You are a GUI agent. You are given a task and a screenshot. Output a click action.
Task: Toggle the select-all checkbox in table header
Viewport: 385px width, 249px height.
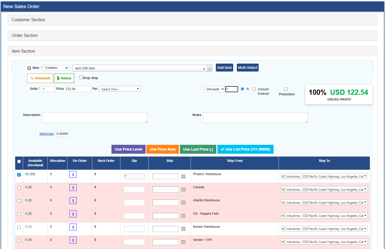(19, 161)
